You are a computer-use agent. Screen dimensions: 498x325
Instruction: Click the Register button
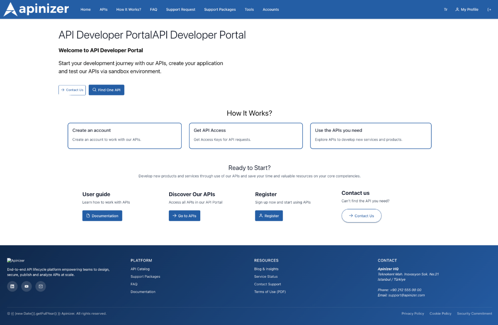[x=269, y=216]
